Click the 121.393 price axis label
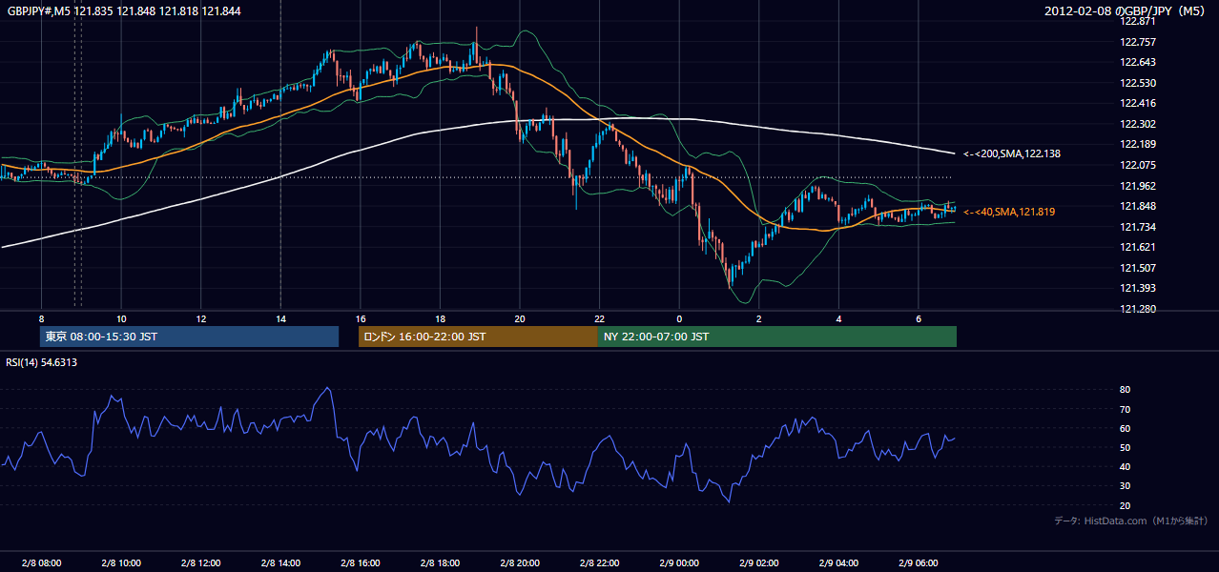Image resolution: width=1219 pixels, height=572 pixels. click(x=1138, y=288)
